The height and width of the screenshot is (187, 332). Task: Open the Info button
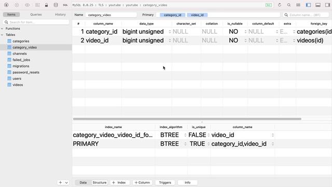point(188,182)
